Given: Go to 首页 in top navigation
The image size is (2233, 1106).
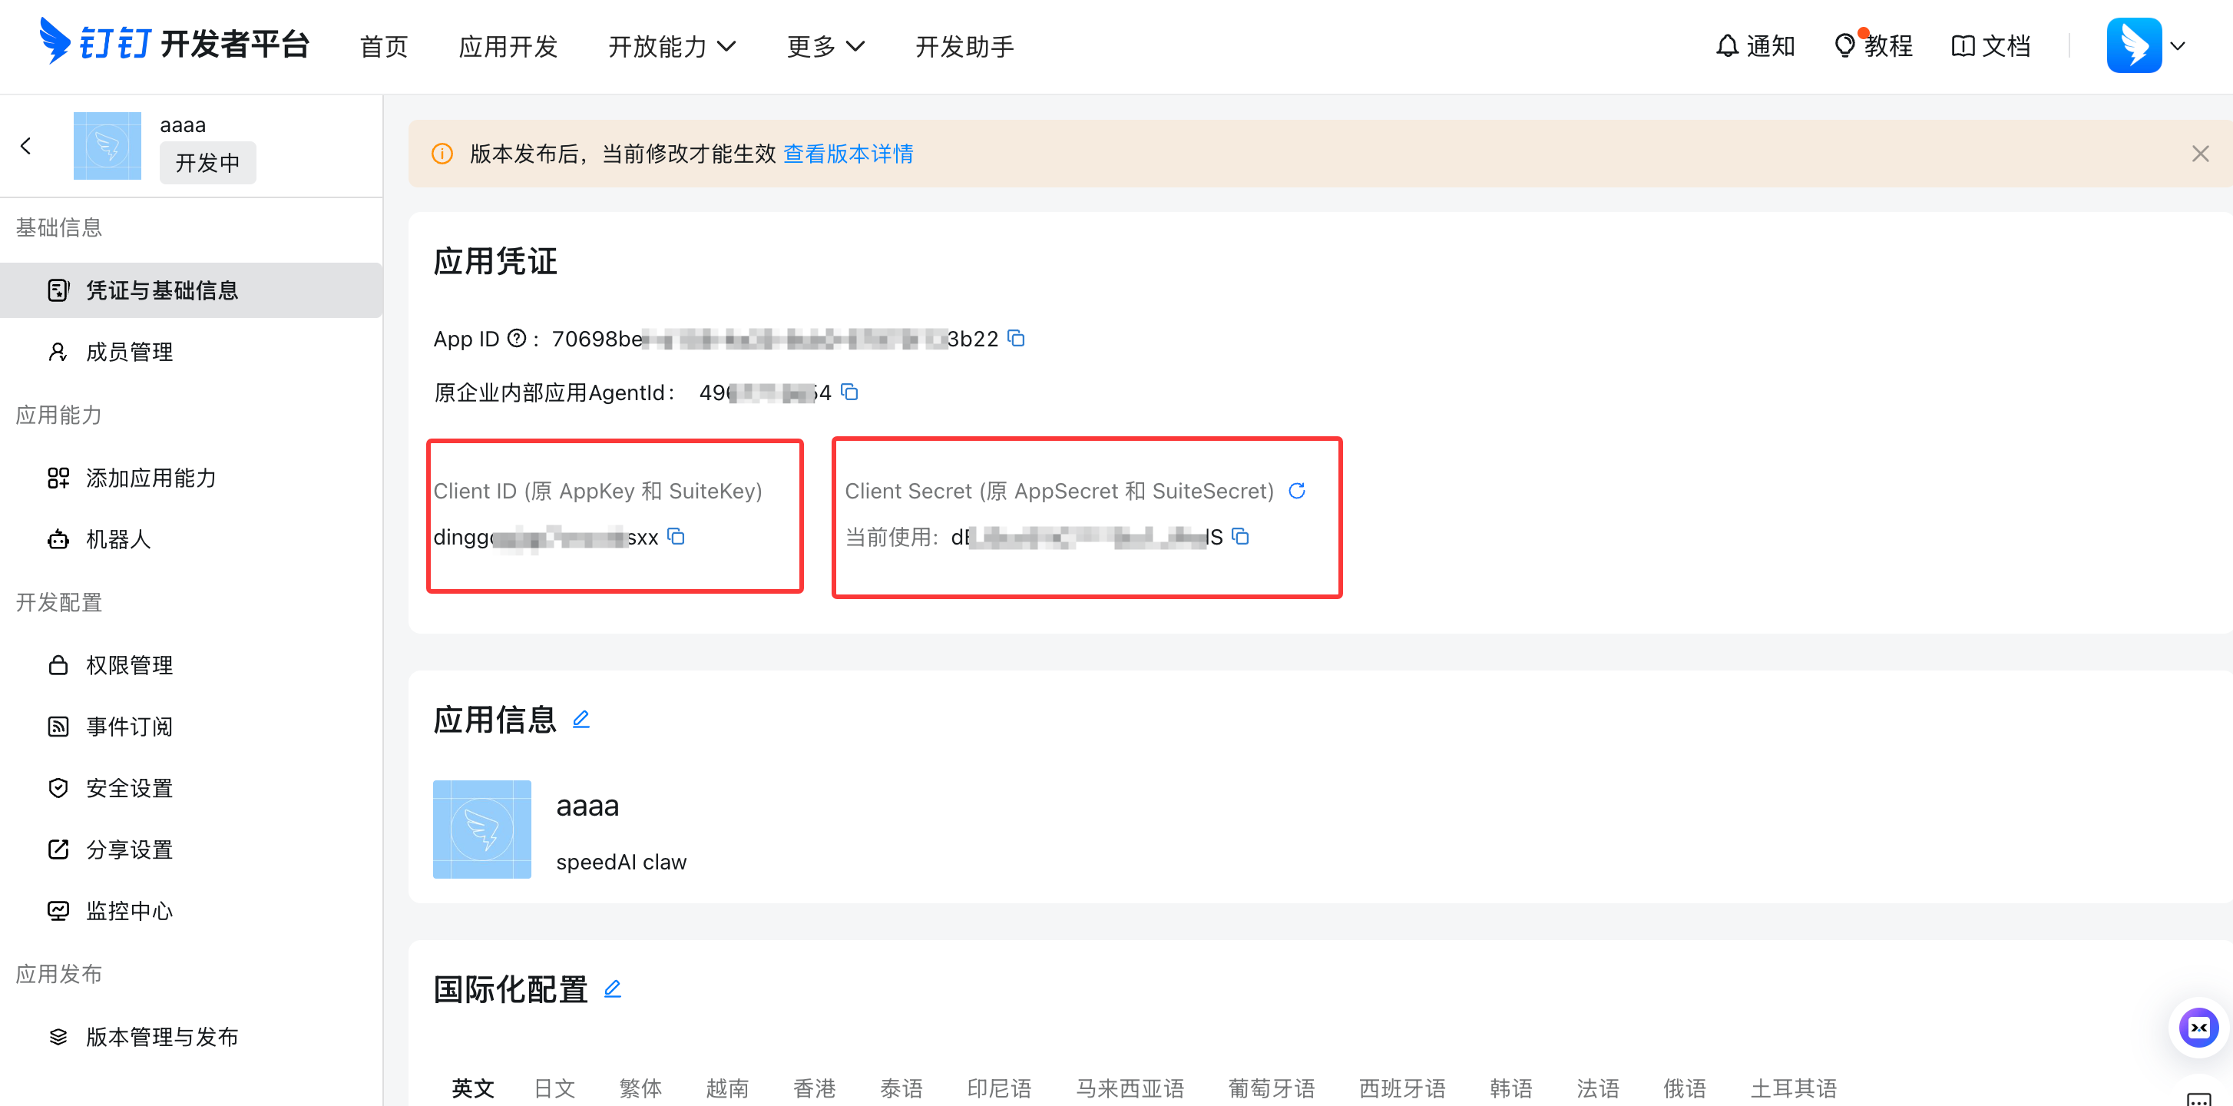Looking at the screenshot, I should coord(384,46).
